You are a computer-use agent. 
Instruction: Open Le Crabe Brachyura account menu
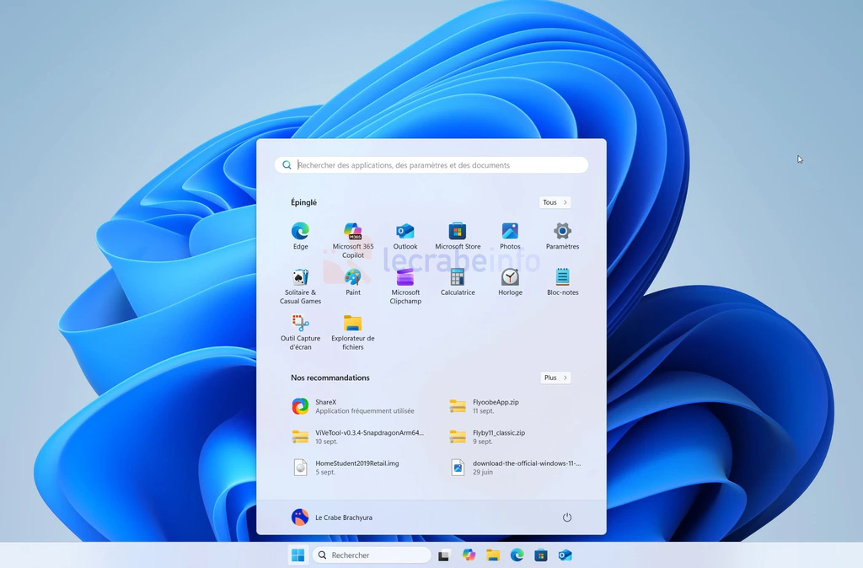tap(332, 517)
